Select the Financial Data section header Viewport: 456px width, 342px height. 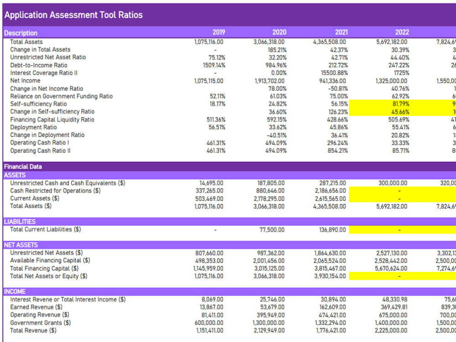click(23, 166)
